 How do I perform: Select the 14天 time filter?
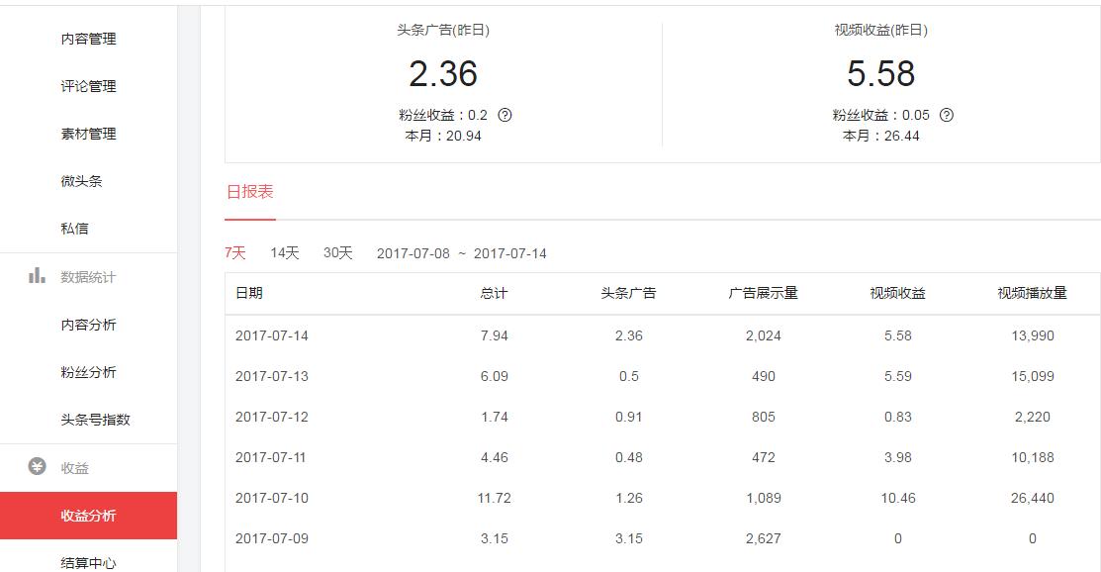[284, 253]
